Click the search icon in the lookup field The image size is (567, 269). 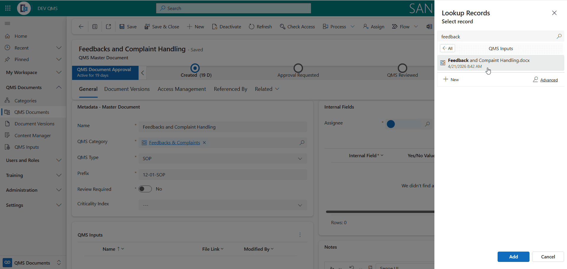pyautogui.click(x=559, y=36)
